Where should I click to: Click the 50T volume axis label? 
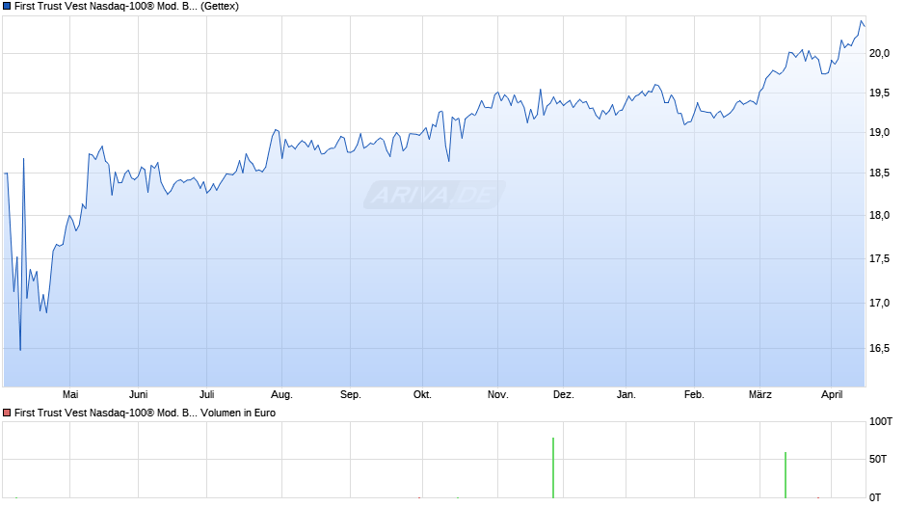pyautogui.click(x=878, y=459)
